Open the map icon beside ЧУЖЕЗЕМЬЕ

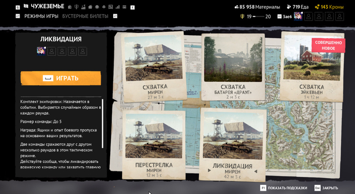click(26, 6)
